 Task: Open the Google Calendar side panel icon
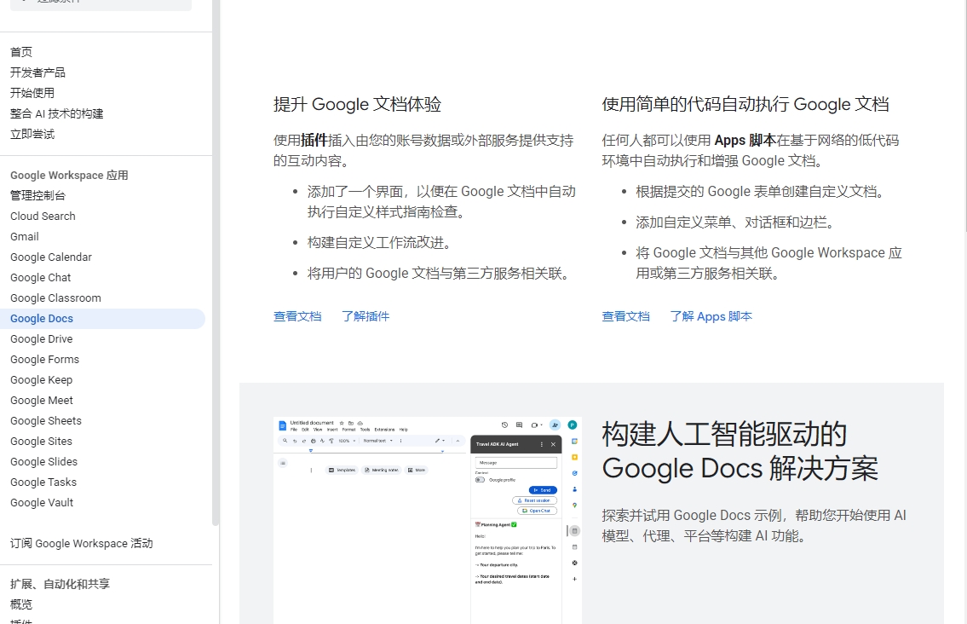pos(574,441)
